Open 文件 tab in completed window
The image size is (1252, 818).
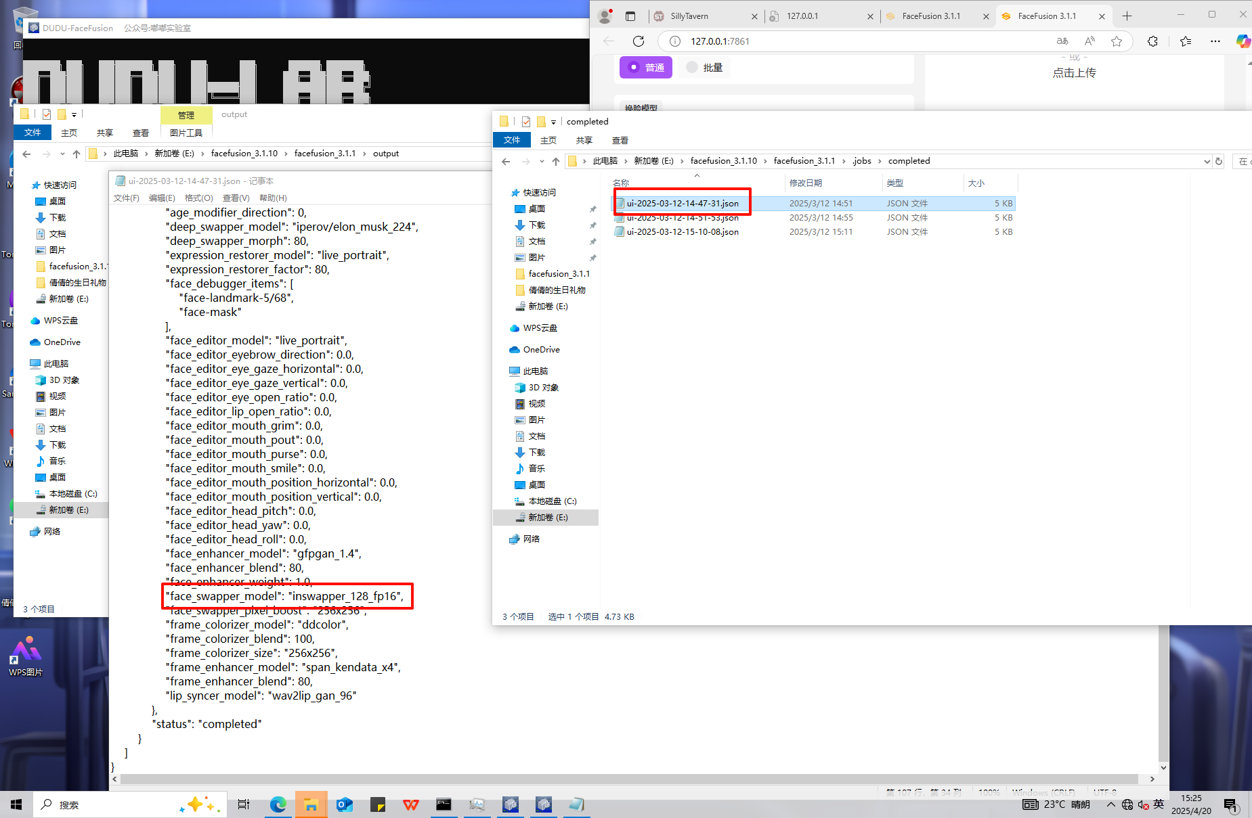(x=512, y=140)
